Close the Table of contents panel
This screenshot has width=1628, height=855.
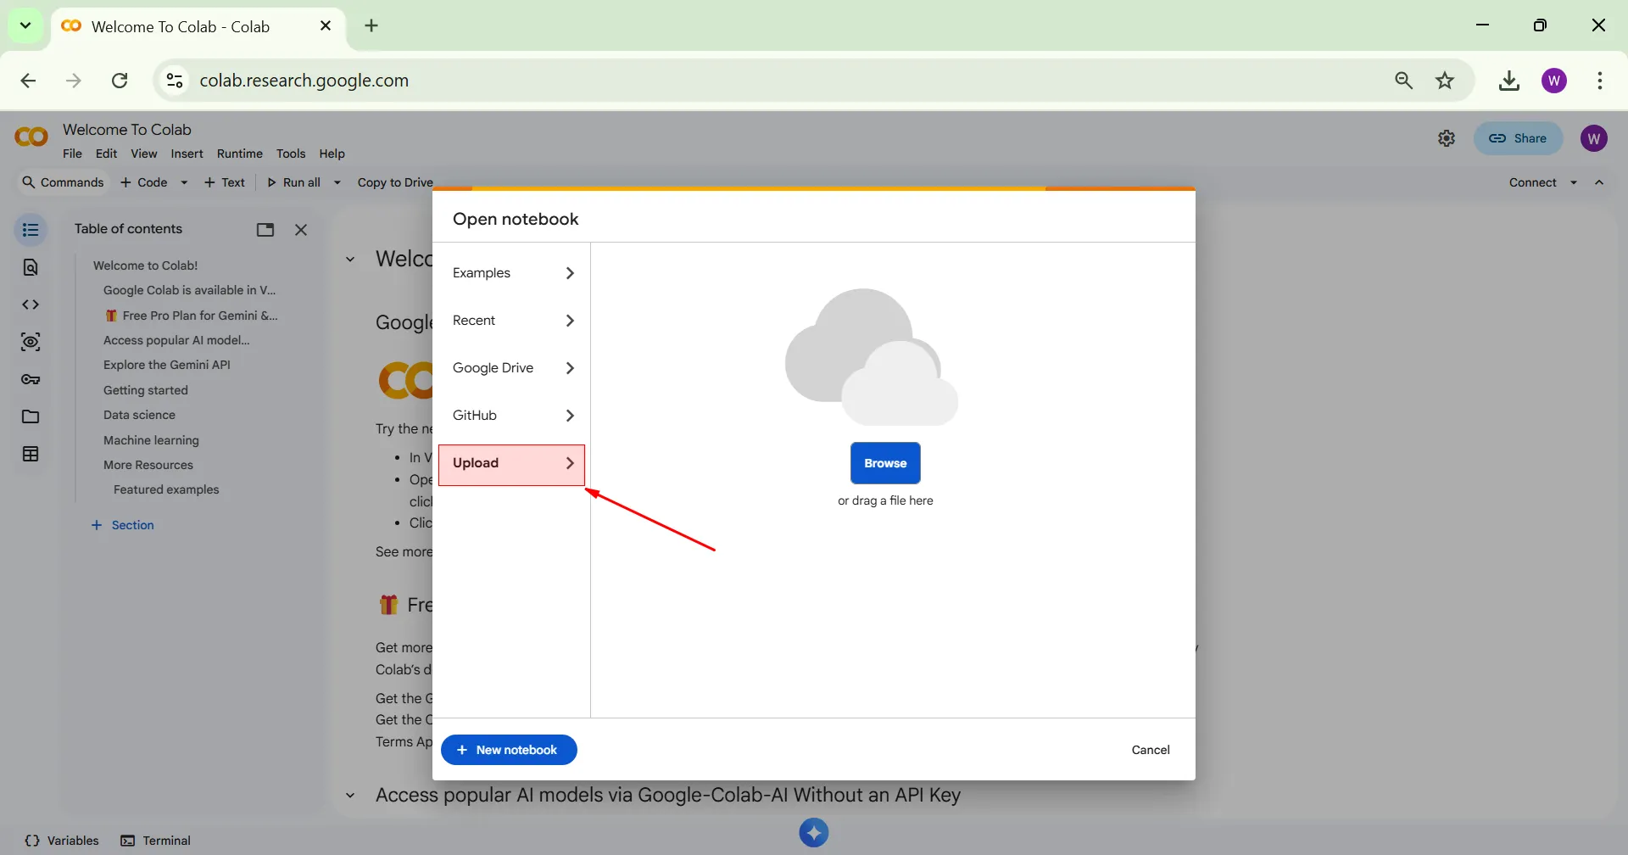point(301,230)
